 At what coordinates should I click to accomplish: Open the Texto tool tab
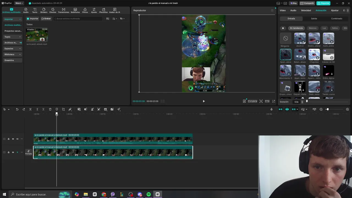35,10
